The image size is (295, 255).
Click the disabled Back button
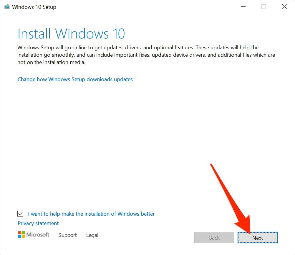[214, 238]
